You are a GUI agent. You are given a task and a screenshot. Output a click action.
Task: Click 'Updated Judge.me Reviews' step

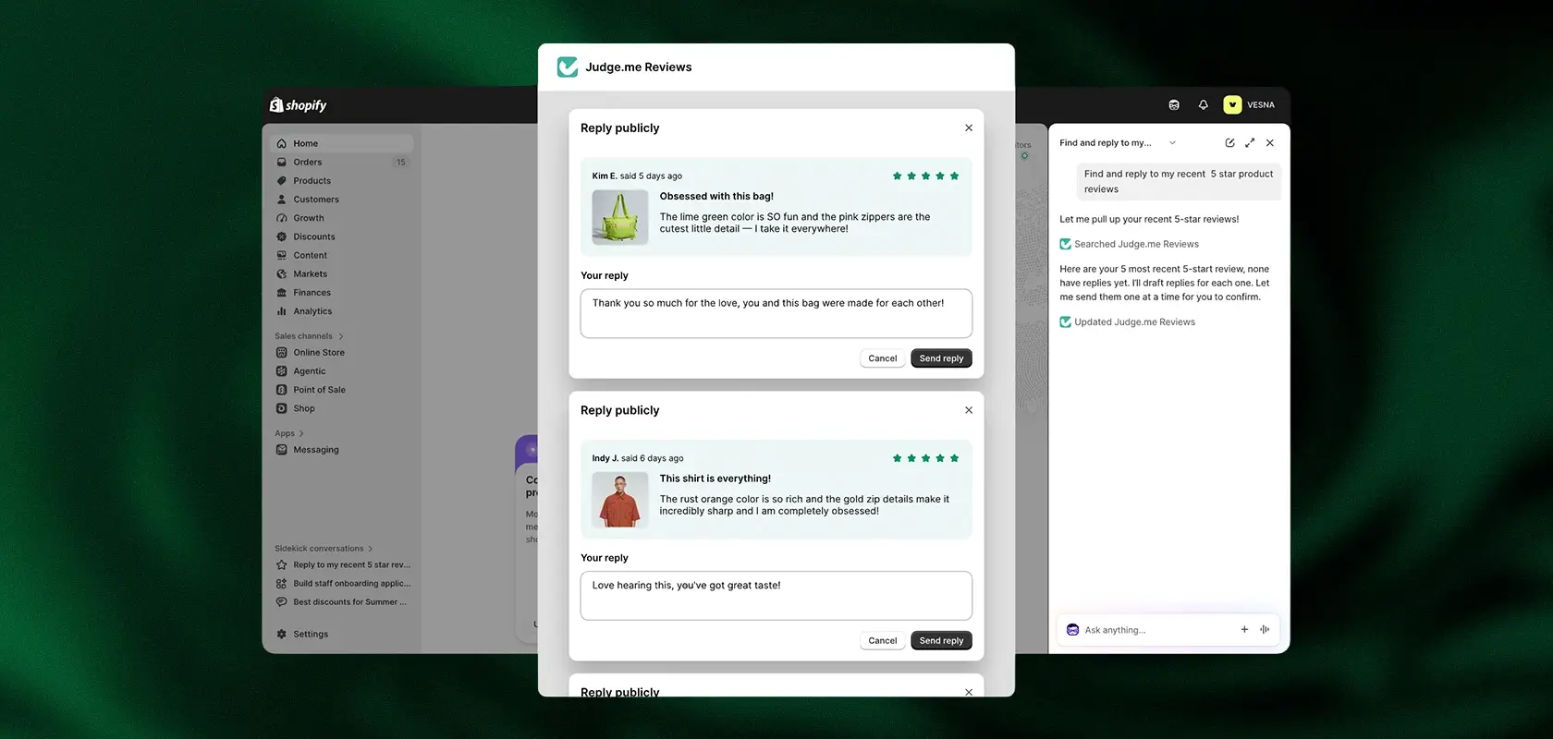click(1128, 322)
